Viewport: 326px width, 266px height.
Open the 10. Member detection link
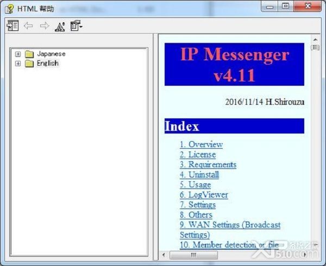229,245
